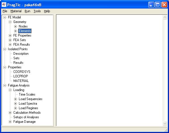The height and width of the screenshot is (133, 169).
Task: Expand the Elements plus box
Action: click(15, 31)
